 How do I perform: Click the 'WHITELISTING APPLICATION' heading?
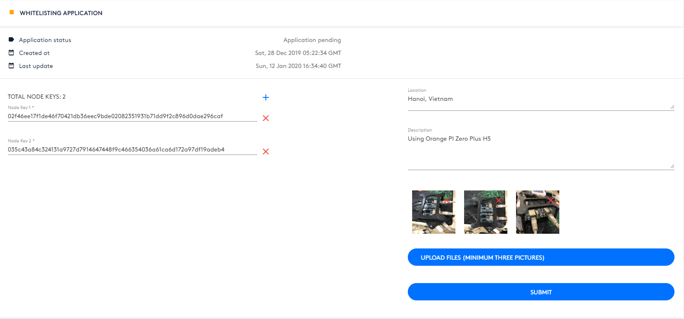[61, 13]
